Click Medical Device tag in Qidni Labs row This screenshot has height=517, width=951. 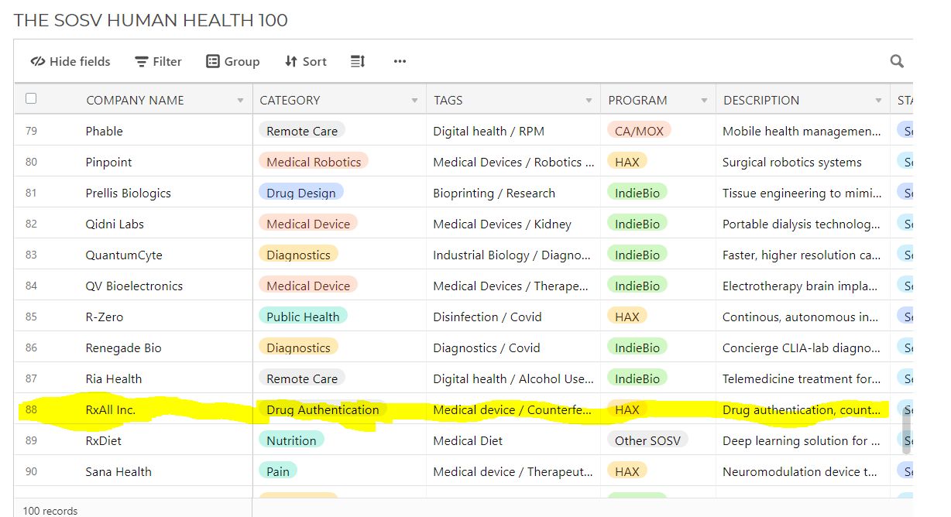point(307,224)
